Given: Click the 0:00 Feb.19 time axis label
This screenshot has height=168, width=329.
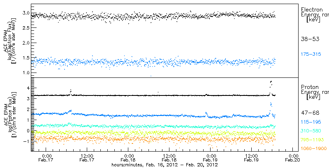Looking at the screenshot, I should click(x=211, y=158).
